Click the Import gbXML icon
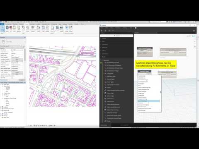The image size is (199, 149). pyautogui.click(x=47, y=29)
